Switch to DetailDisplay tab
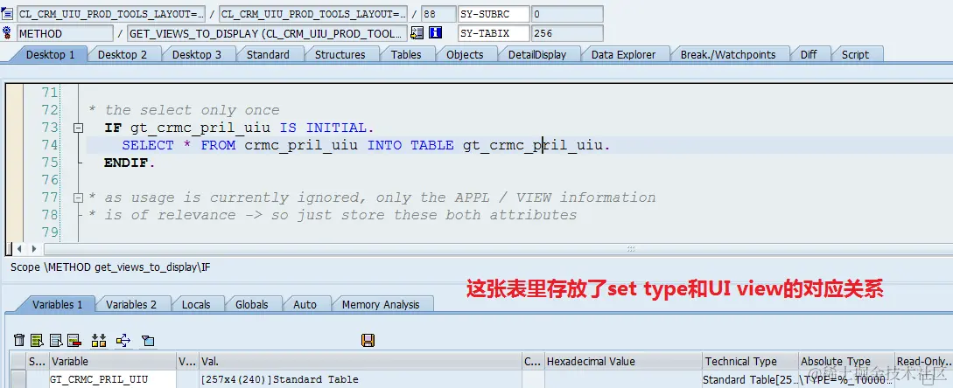 point(537,55)
